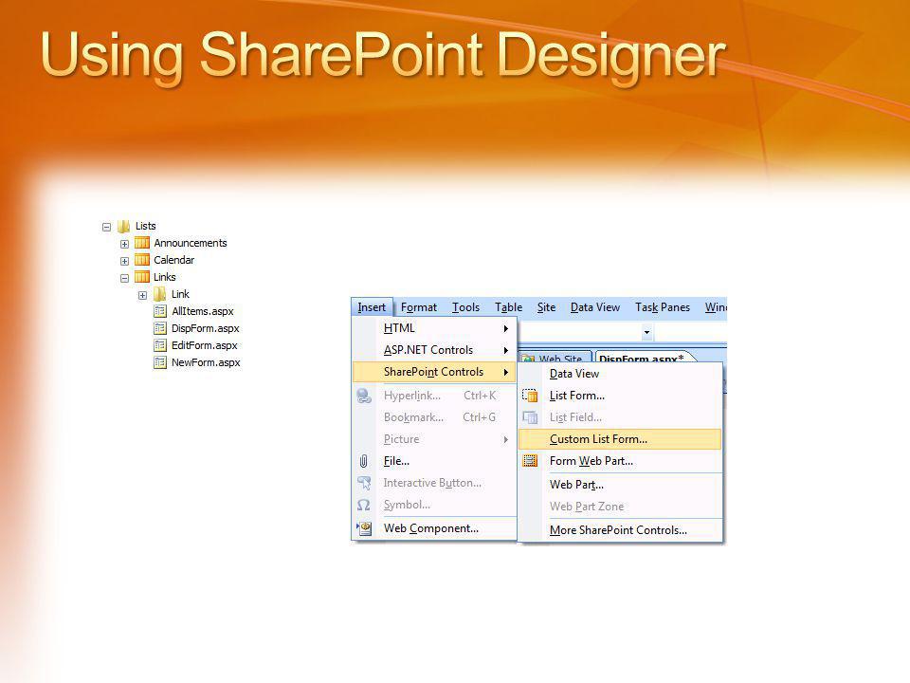910x683 pixels.
Task: Select NewForm.aspx in the tree
Action: [x=206, y=362]
